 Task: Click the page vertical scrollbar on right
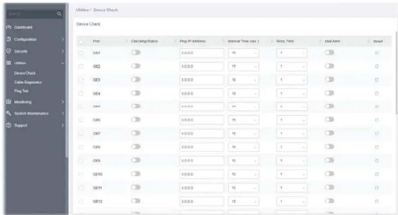click(x=397, y=72)
